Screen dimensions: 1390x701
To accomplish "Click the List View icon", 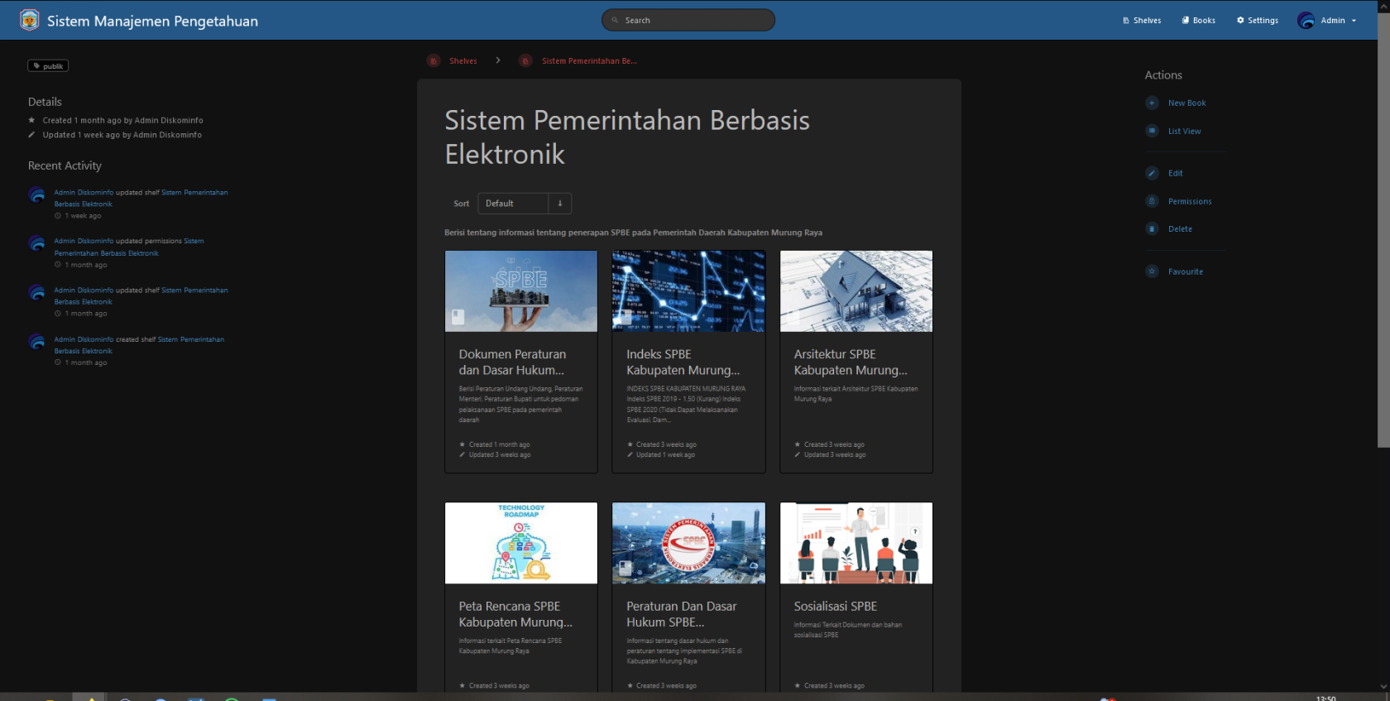I will (1152, 131).
